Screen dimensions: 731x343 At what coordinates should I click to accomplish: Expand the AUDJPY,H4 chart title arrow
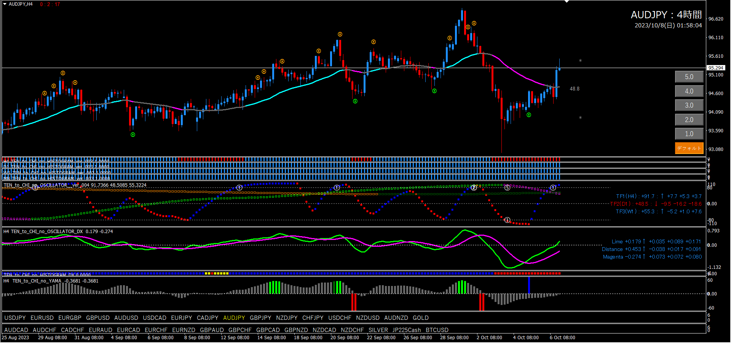[x=5, y=4]
